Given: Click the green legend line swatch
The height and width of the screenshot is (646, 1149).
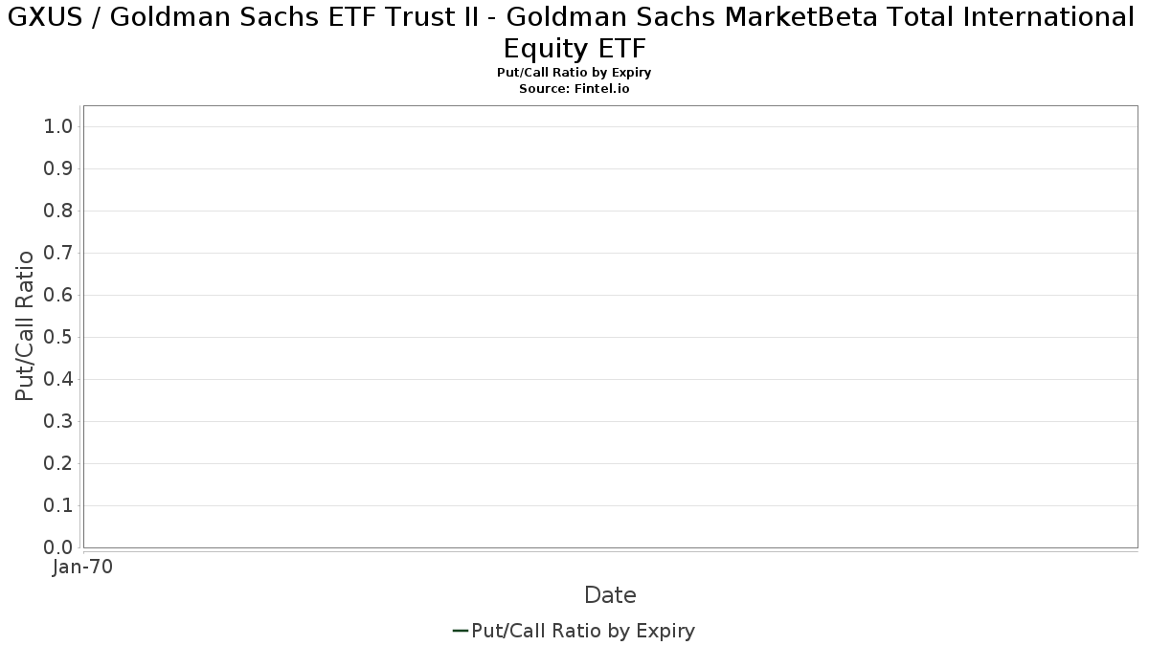Looking at the screenshot, I should [x=460, y=631].
